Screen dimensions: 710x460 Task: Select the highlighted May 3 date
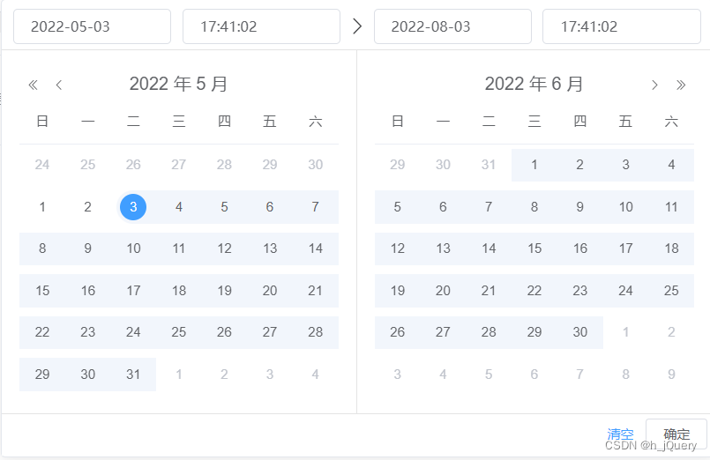(x=133, y=207)
